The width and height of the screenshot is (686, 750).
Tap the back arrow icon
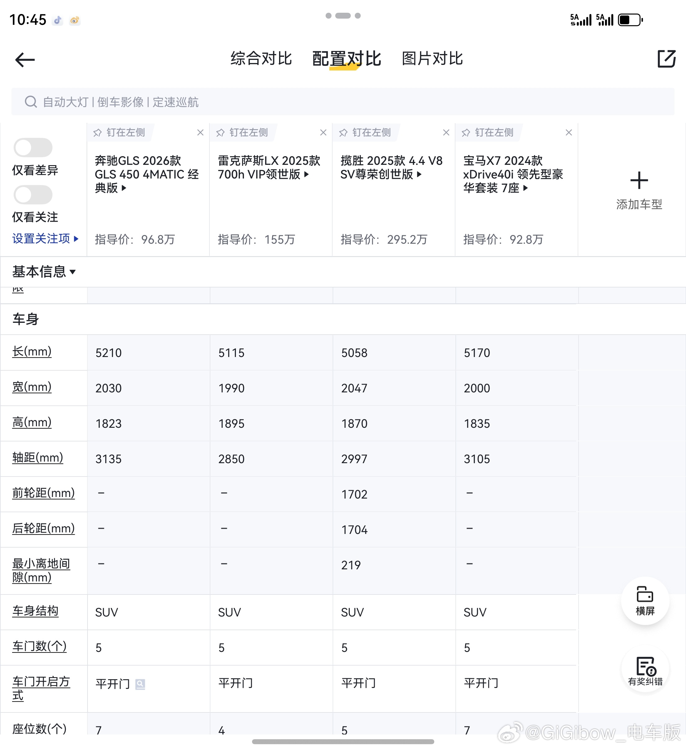(25, 60)
